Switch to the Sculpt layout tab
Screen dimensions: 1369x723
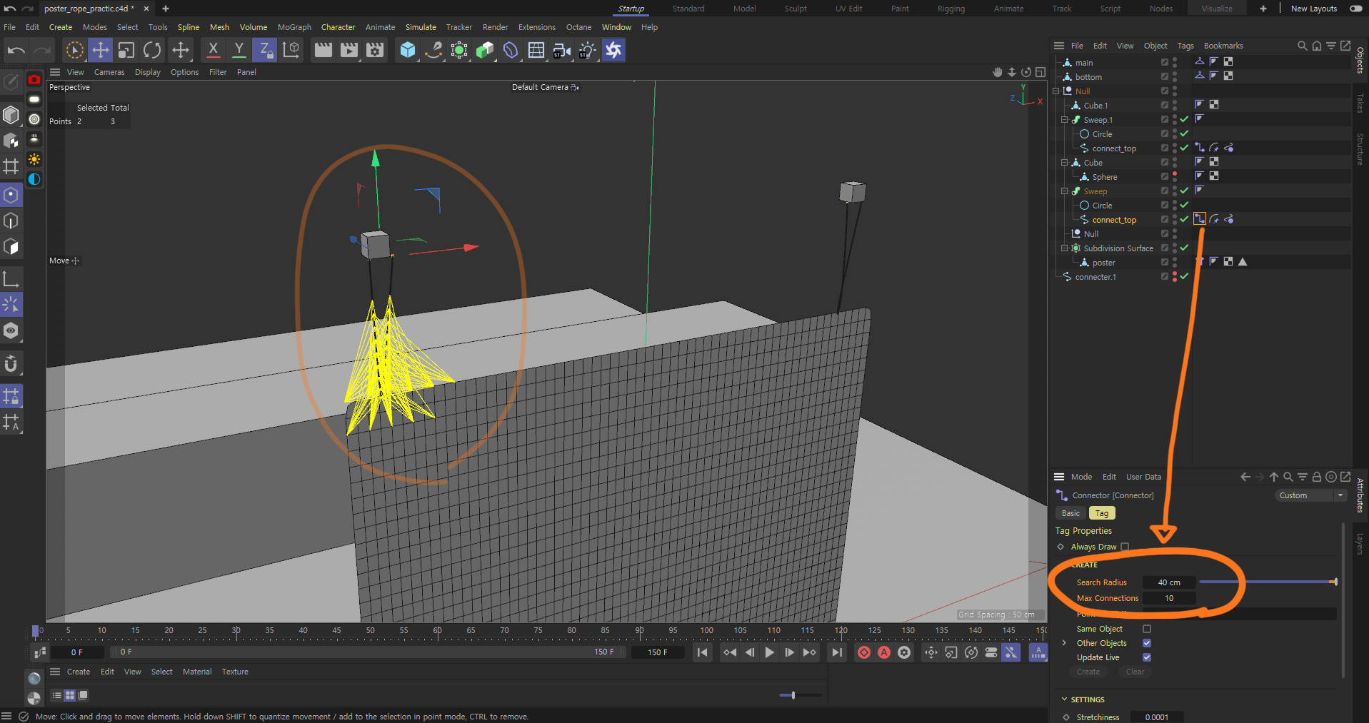(796, 9)
